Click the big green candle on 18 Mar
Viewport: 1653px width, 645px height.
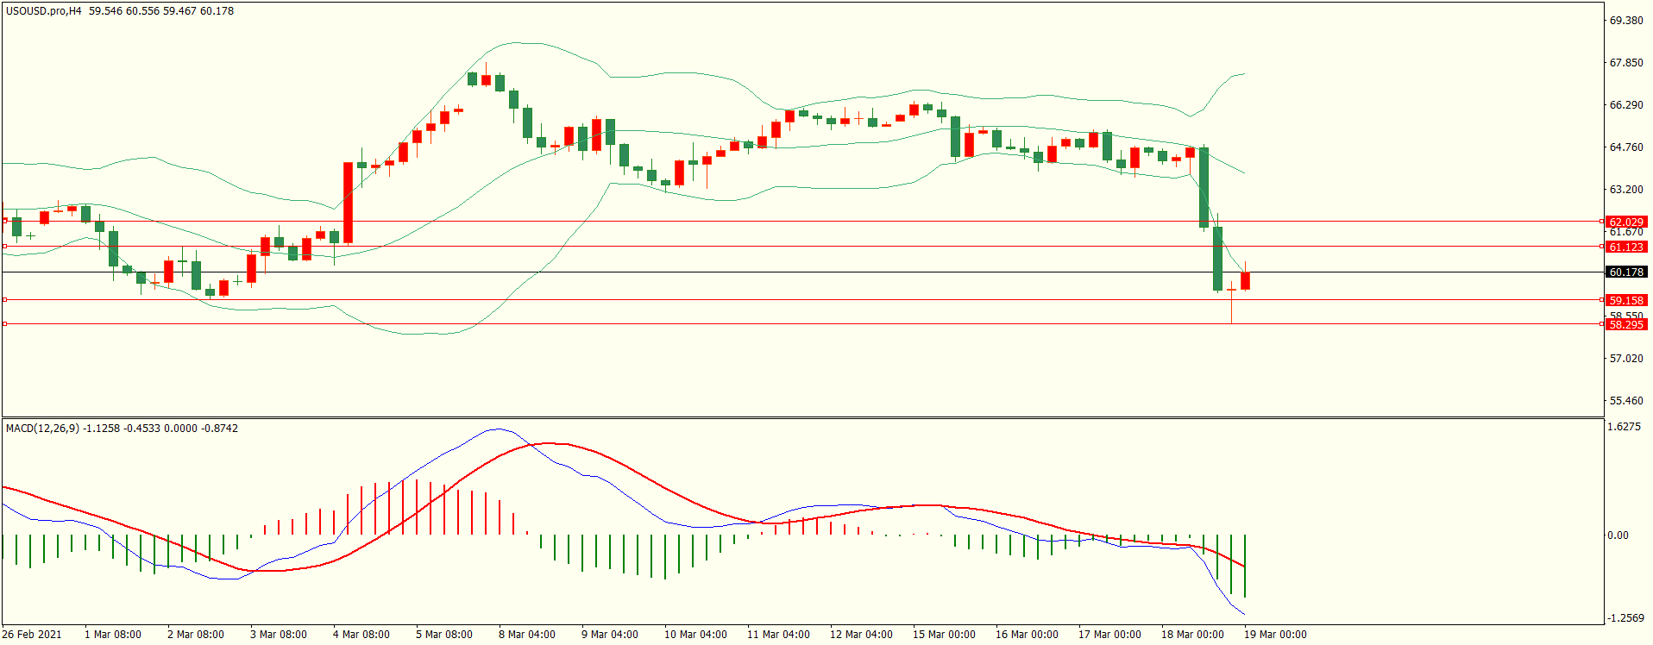(x=1204, y=187)
